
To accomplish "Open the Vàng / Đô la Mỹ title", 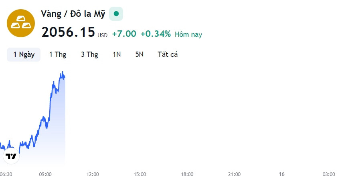I will coord(73,14).
